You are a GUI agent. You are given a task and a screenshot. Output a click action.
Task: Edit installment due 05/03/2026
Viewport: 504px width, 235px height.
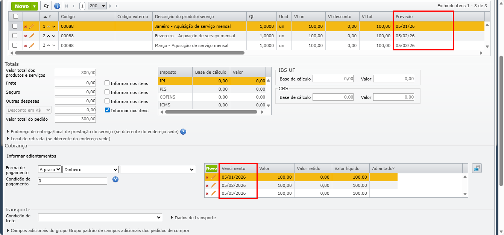pos(213,193)
